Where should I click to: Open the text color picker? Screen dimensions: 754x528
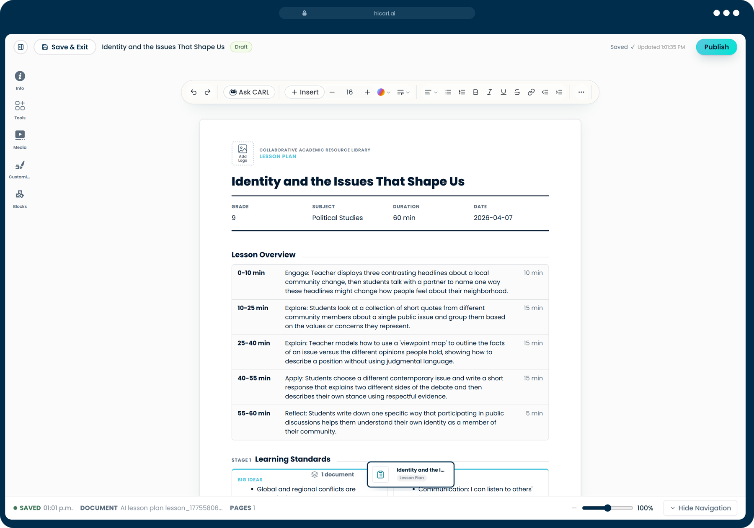(383, 92)
